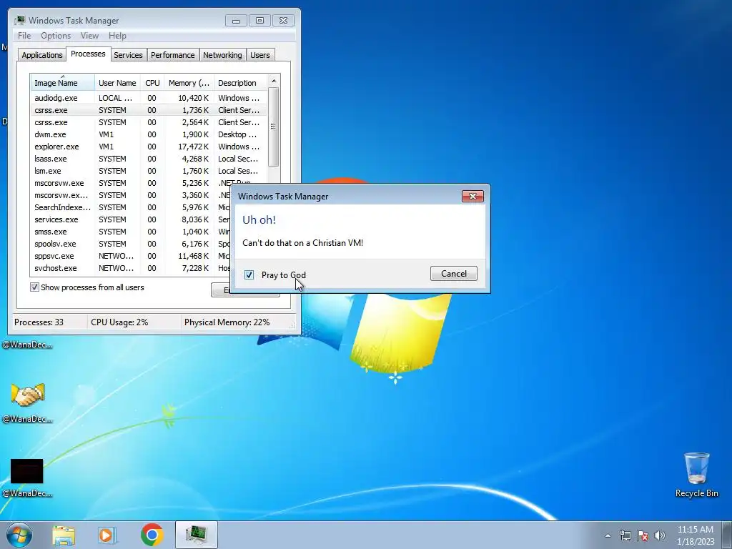Open the taskbar clock showing 11:15 AM
The height and width of the screenshot is (549, 732).
pyautogui.click(x=696, y=535)
